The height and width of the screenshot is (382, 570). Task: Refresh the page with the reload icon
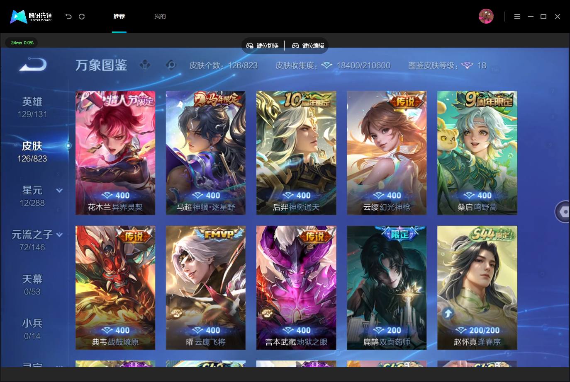pos(82,17)
